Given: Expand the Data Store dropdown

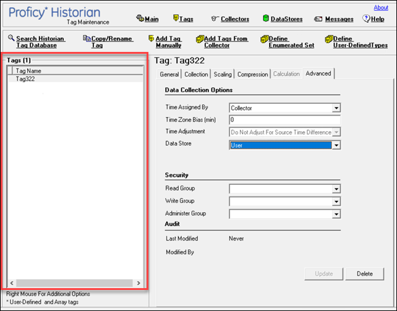Looking at the screenshot, I should coord(336,145).
